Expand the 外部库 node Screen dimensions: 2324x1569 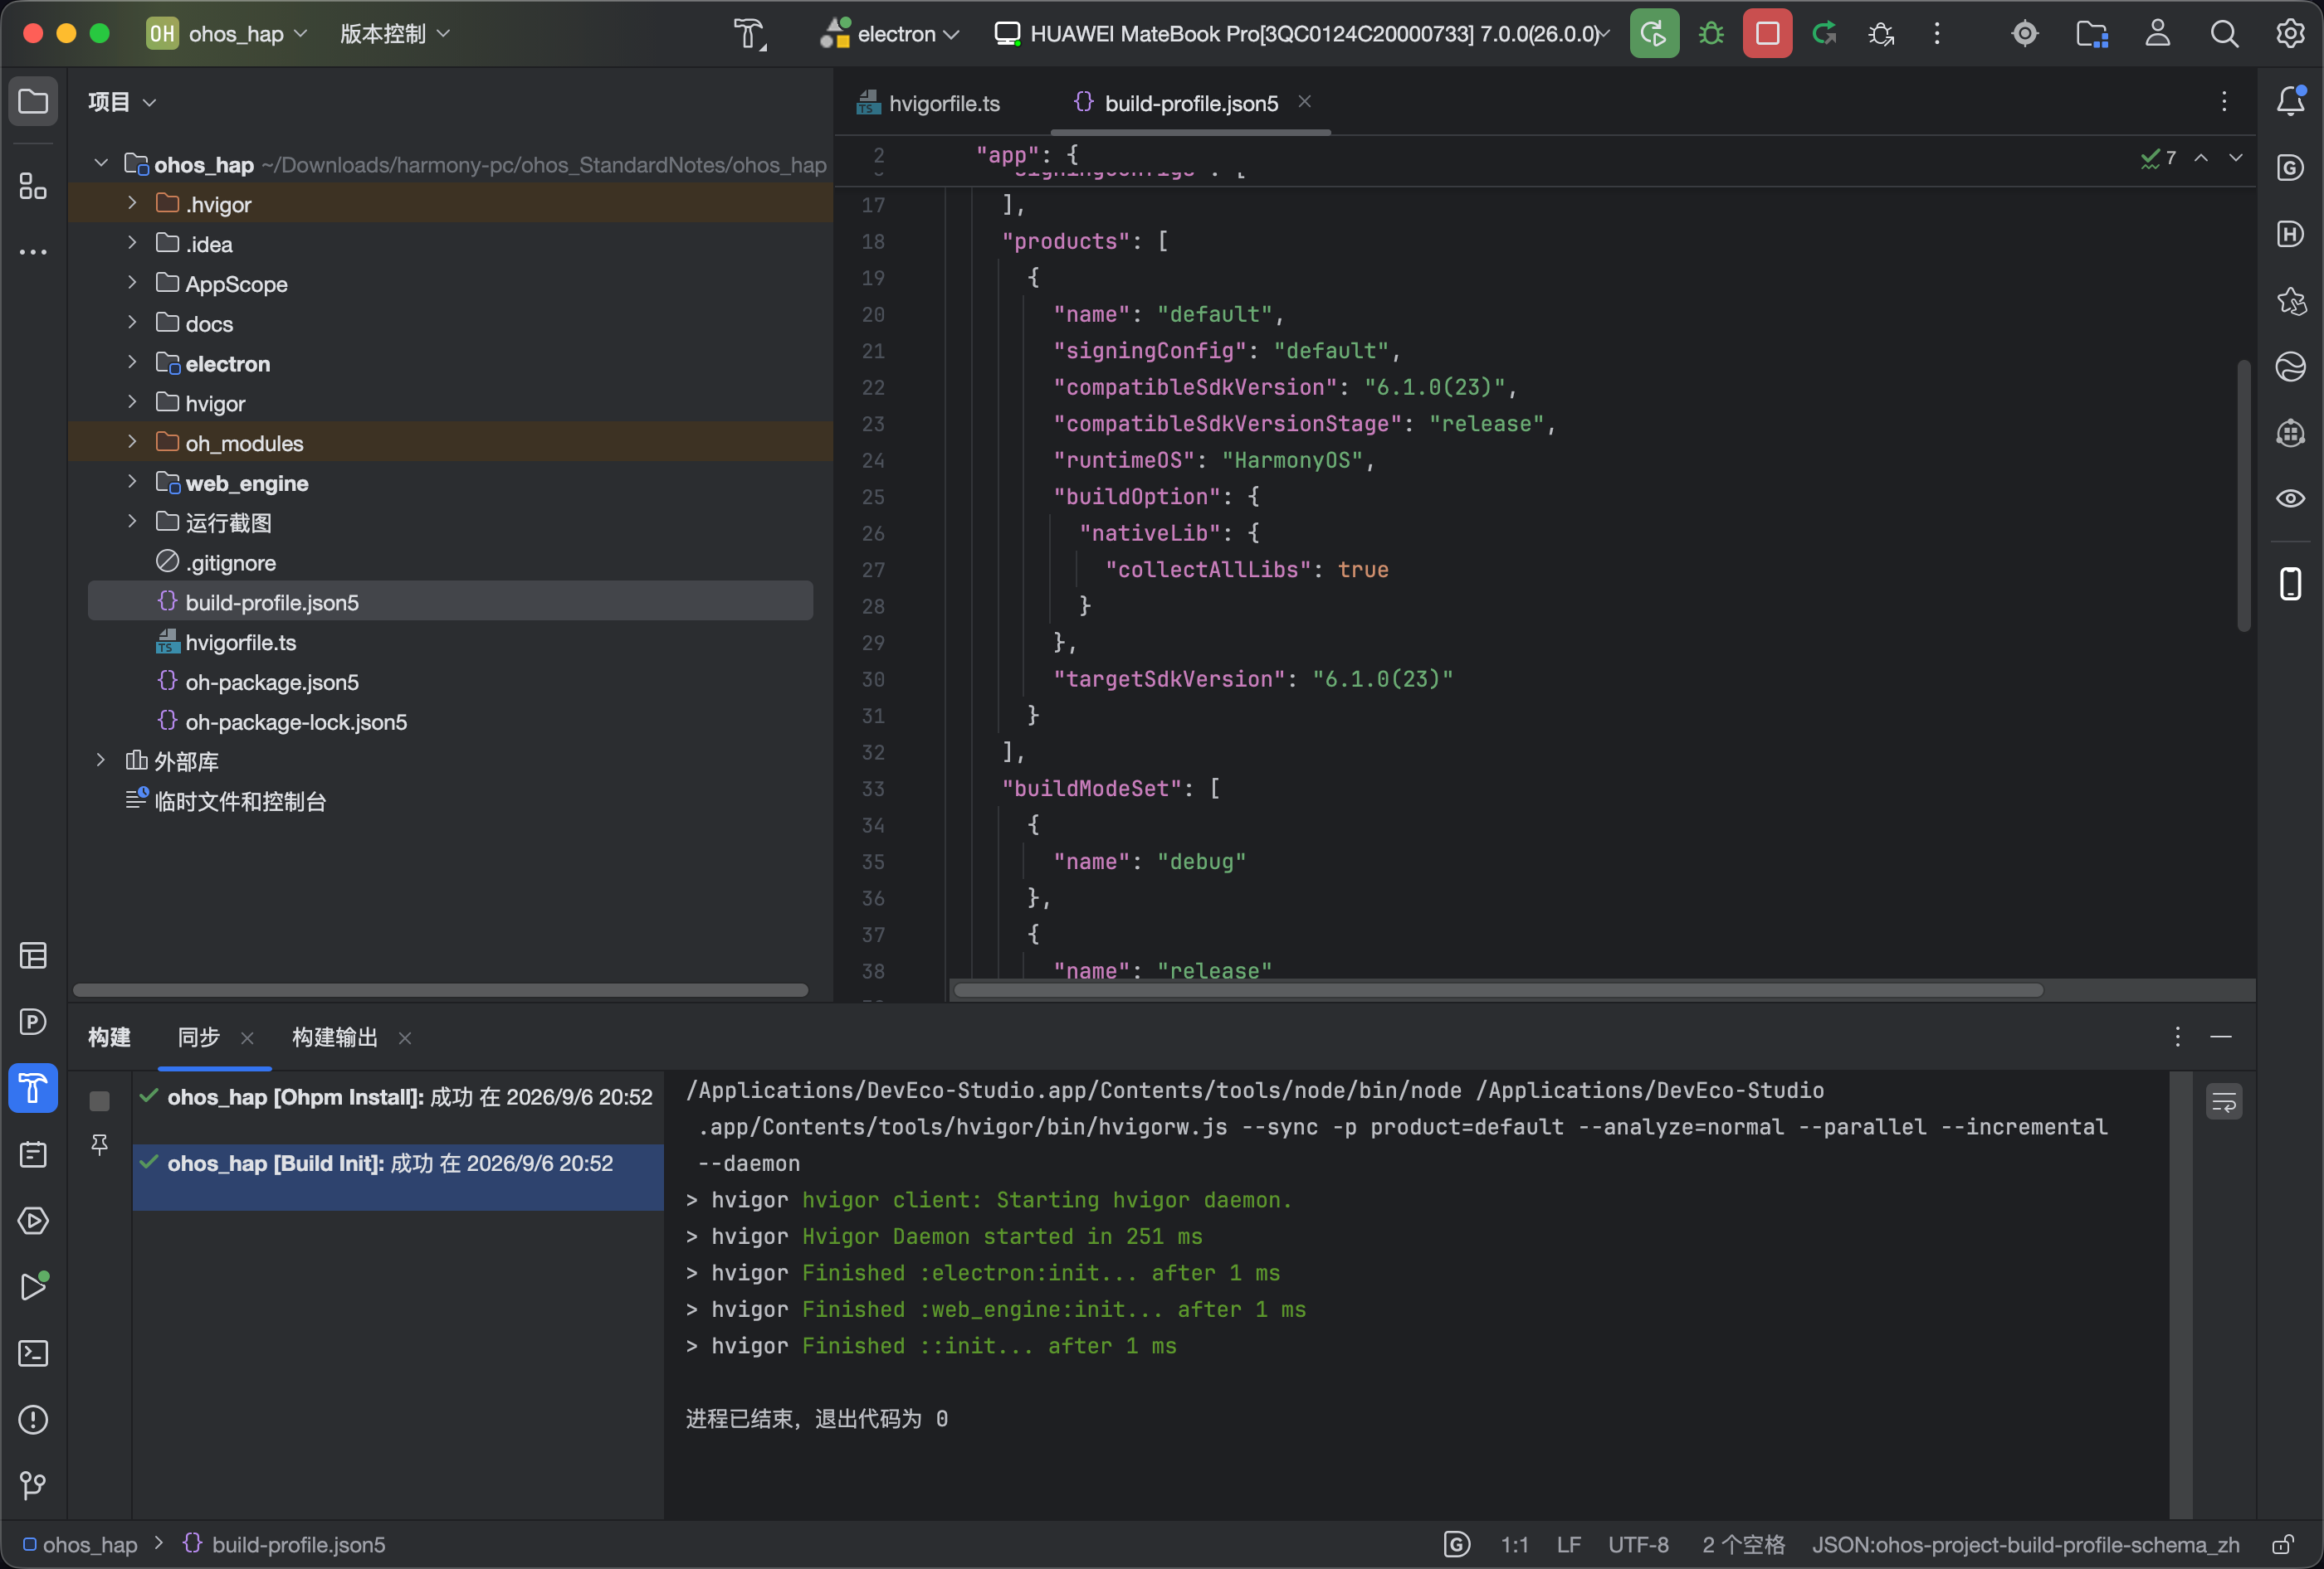pyautogui.click(x=100, y=760)
